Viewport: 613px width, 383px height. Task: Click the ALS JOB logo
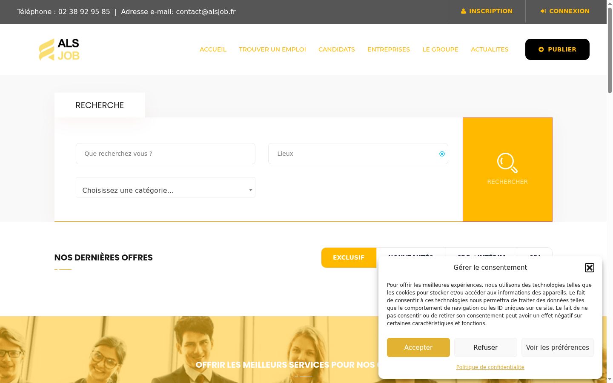pyautogui.click(x=59, y=49)
